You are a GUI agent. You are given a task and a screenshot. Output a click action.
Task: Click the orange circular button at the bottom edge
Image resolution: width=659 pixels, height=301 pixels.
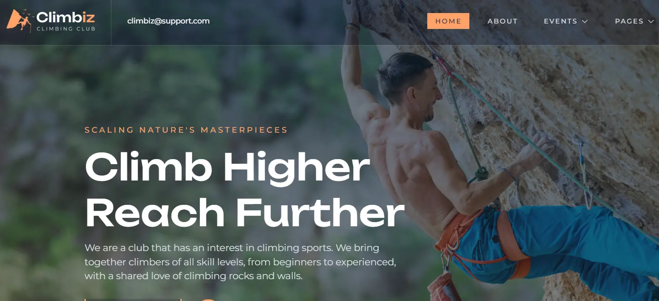(208, 300)
